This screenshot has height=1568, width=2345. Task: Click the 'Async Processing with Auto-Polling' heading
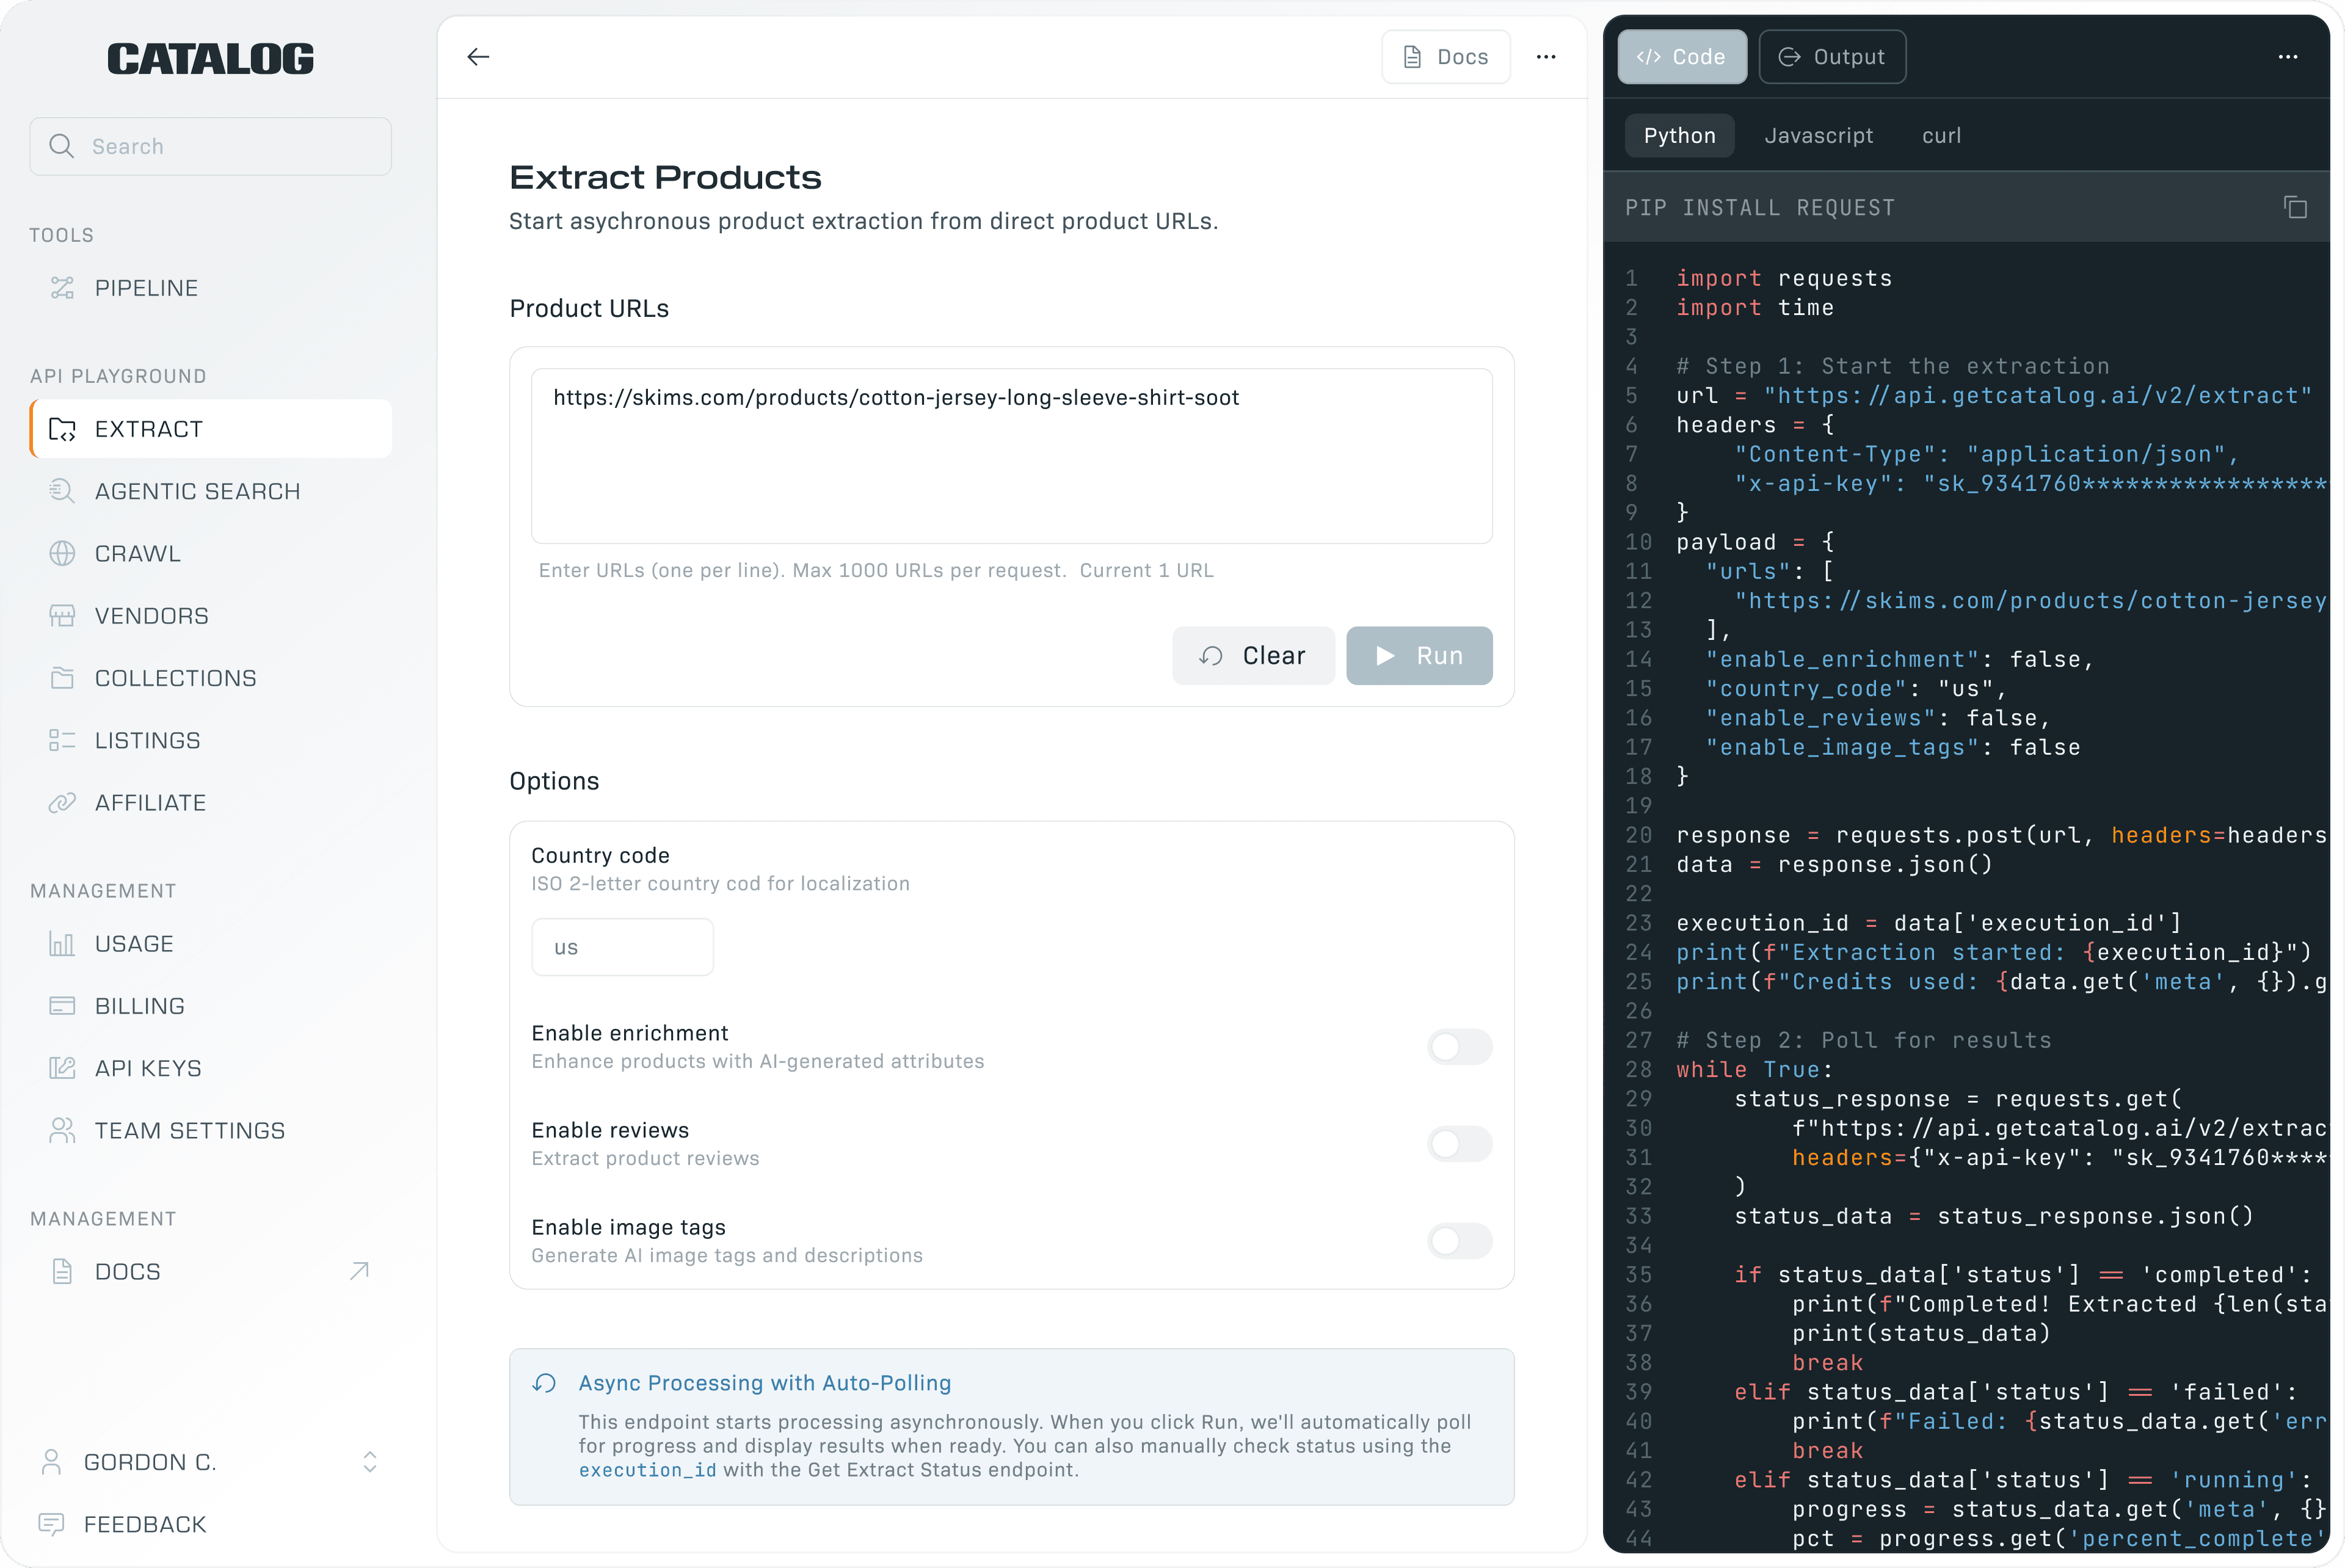(x=765, y=1383)
